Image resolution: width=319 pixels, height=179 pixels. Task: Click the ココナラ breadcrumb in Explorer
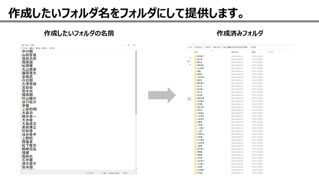[x=208, y=47]
